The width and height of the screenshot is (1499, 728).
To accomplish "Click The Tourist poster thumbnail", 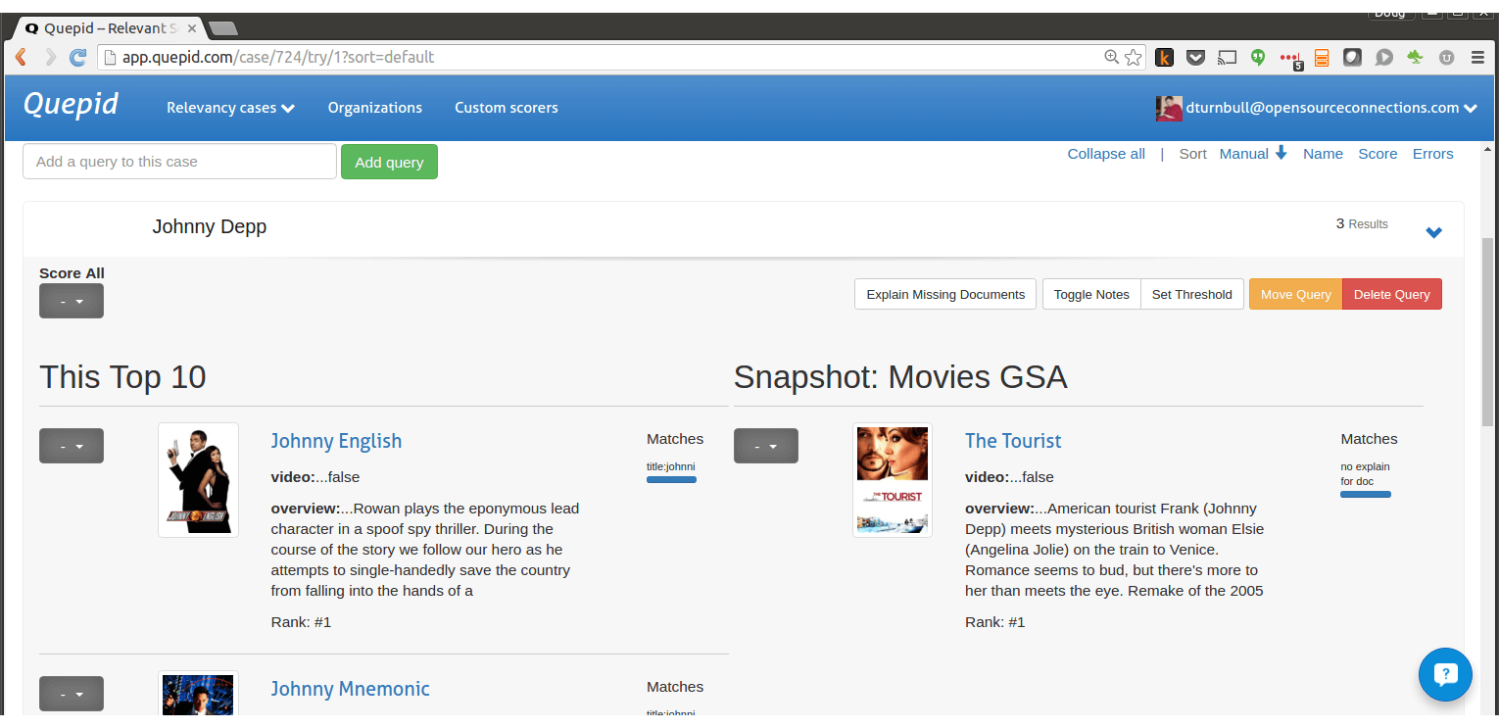I will click(893, 480).
